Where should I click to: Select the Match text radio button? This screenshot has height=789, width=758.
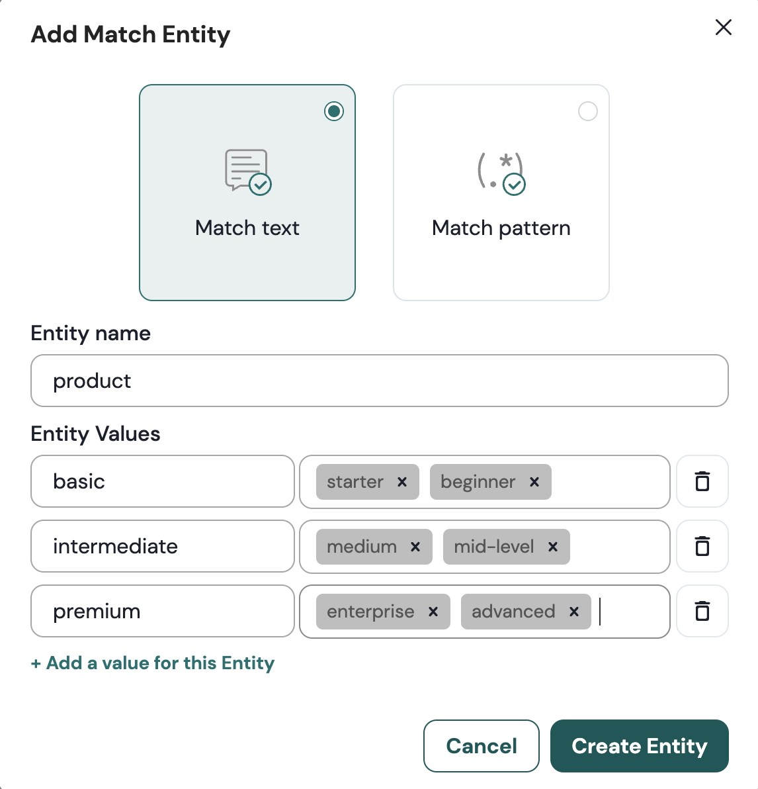334,111
